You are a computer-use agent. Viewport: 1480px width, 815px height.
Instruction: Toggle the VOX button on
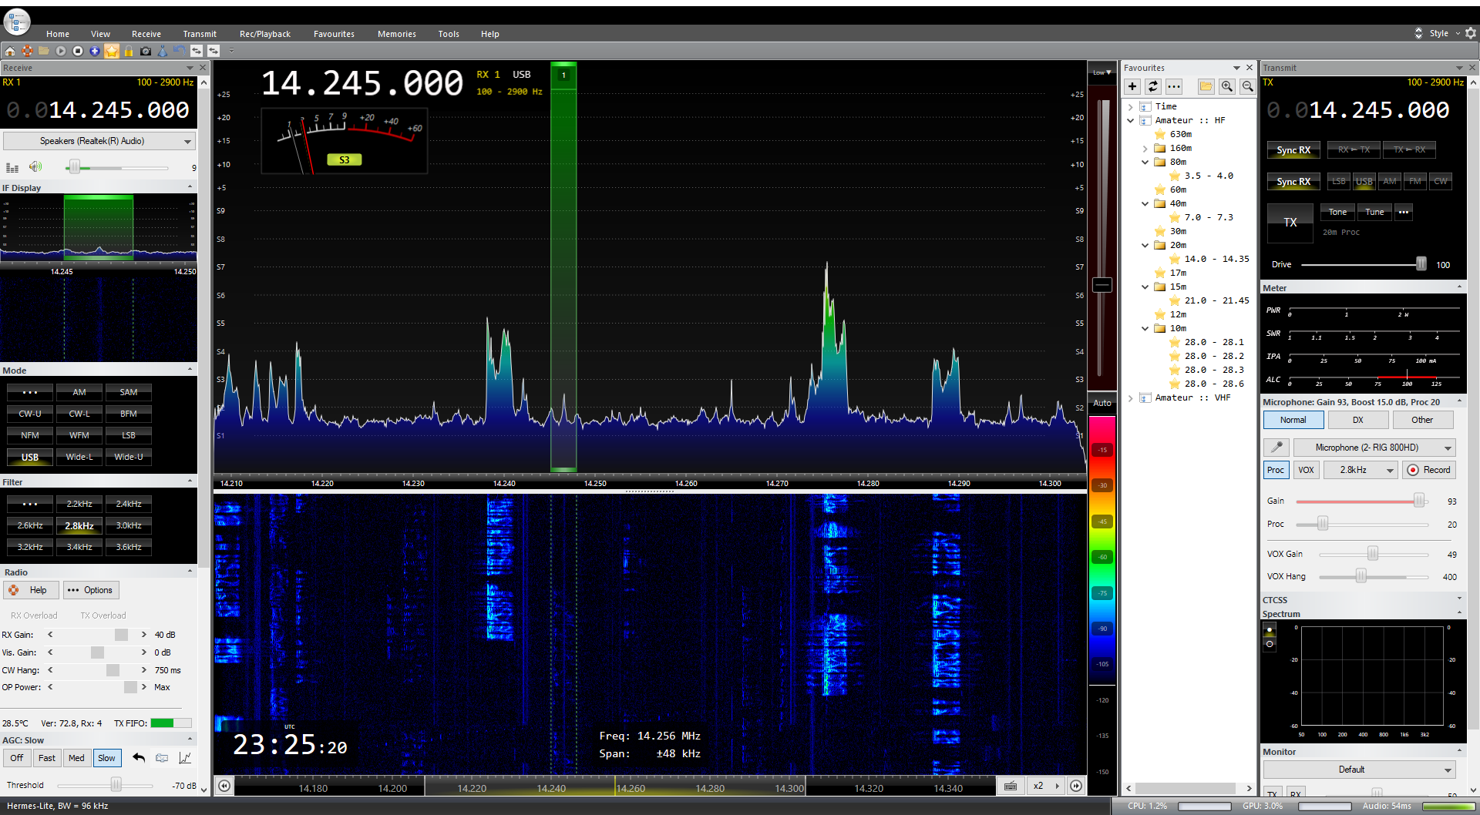coord(1306,470)
